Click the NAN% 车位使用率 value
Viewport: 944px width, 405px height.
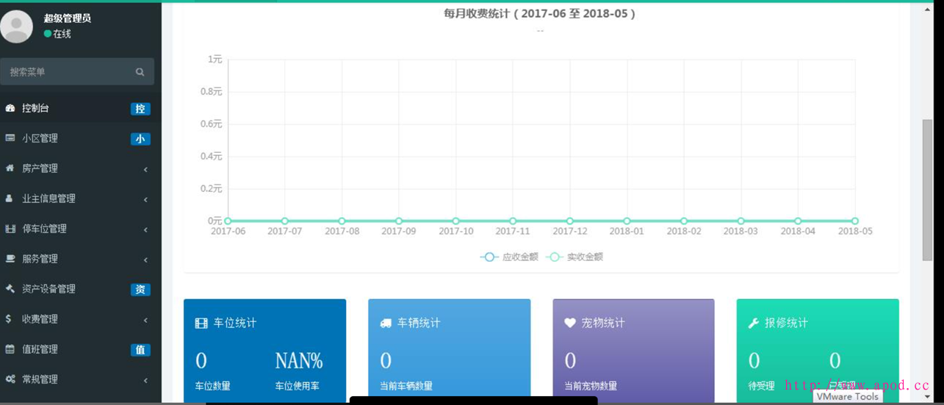coord(299,361)
